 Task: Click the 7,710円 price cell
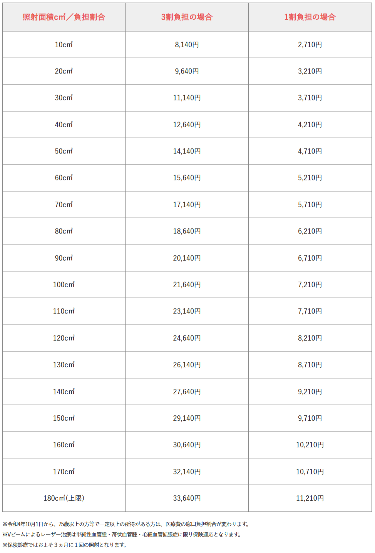pyautogui.click(x=310, y=311)
